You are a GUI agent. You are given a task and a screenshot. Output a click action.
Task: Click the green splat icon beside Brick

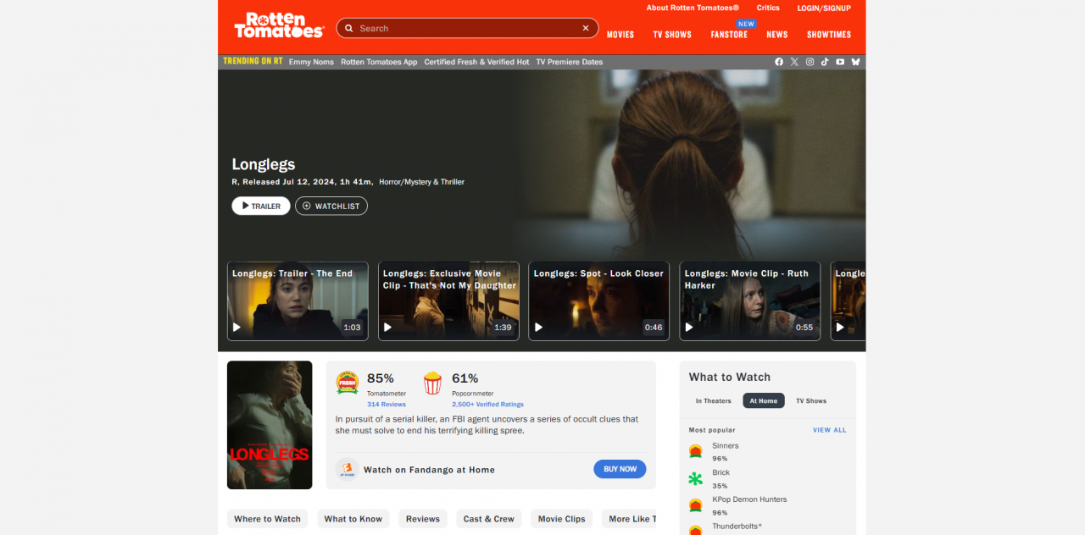695,478
